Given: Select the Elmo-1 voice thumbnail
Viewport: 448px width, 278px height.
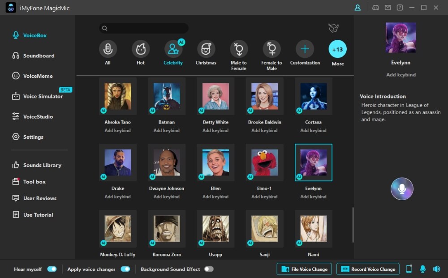Looking at the screenshot, I should click(265, 163).
